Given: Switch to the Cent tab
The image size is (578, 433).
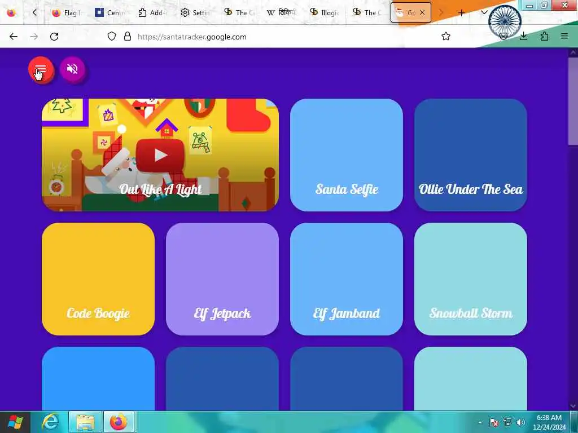Looking at the screenshot, I should tap(109, 12).
